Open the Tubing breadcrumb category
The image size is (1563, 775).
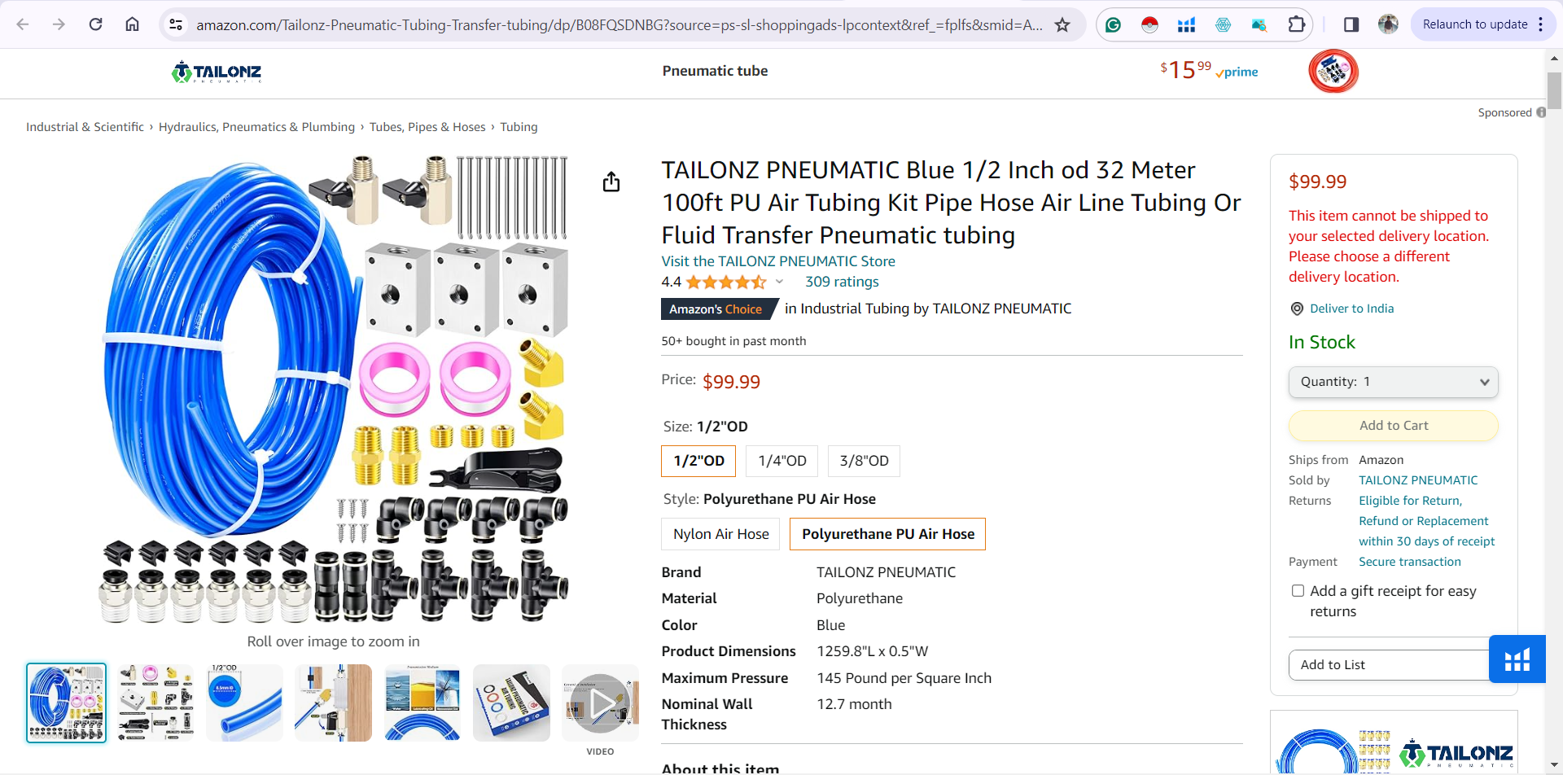coord(519,126)
